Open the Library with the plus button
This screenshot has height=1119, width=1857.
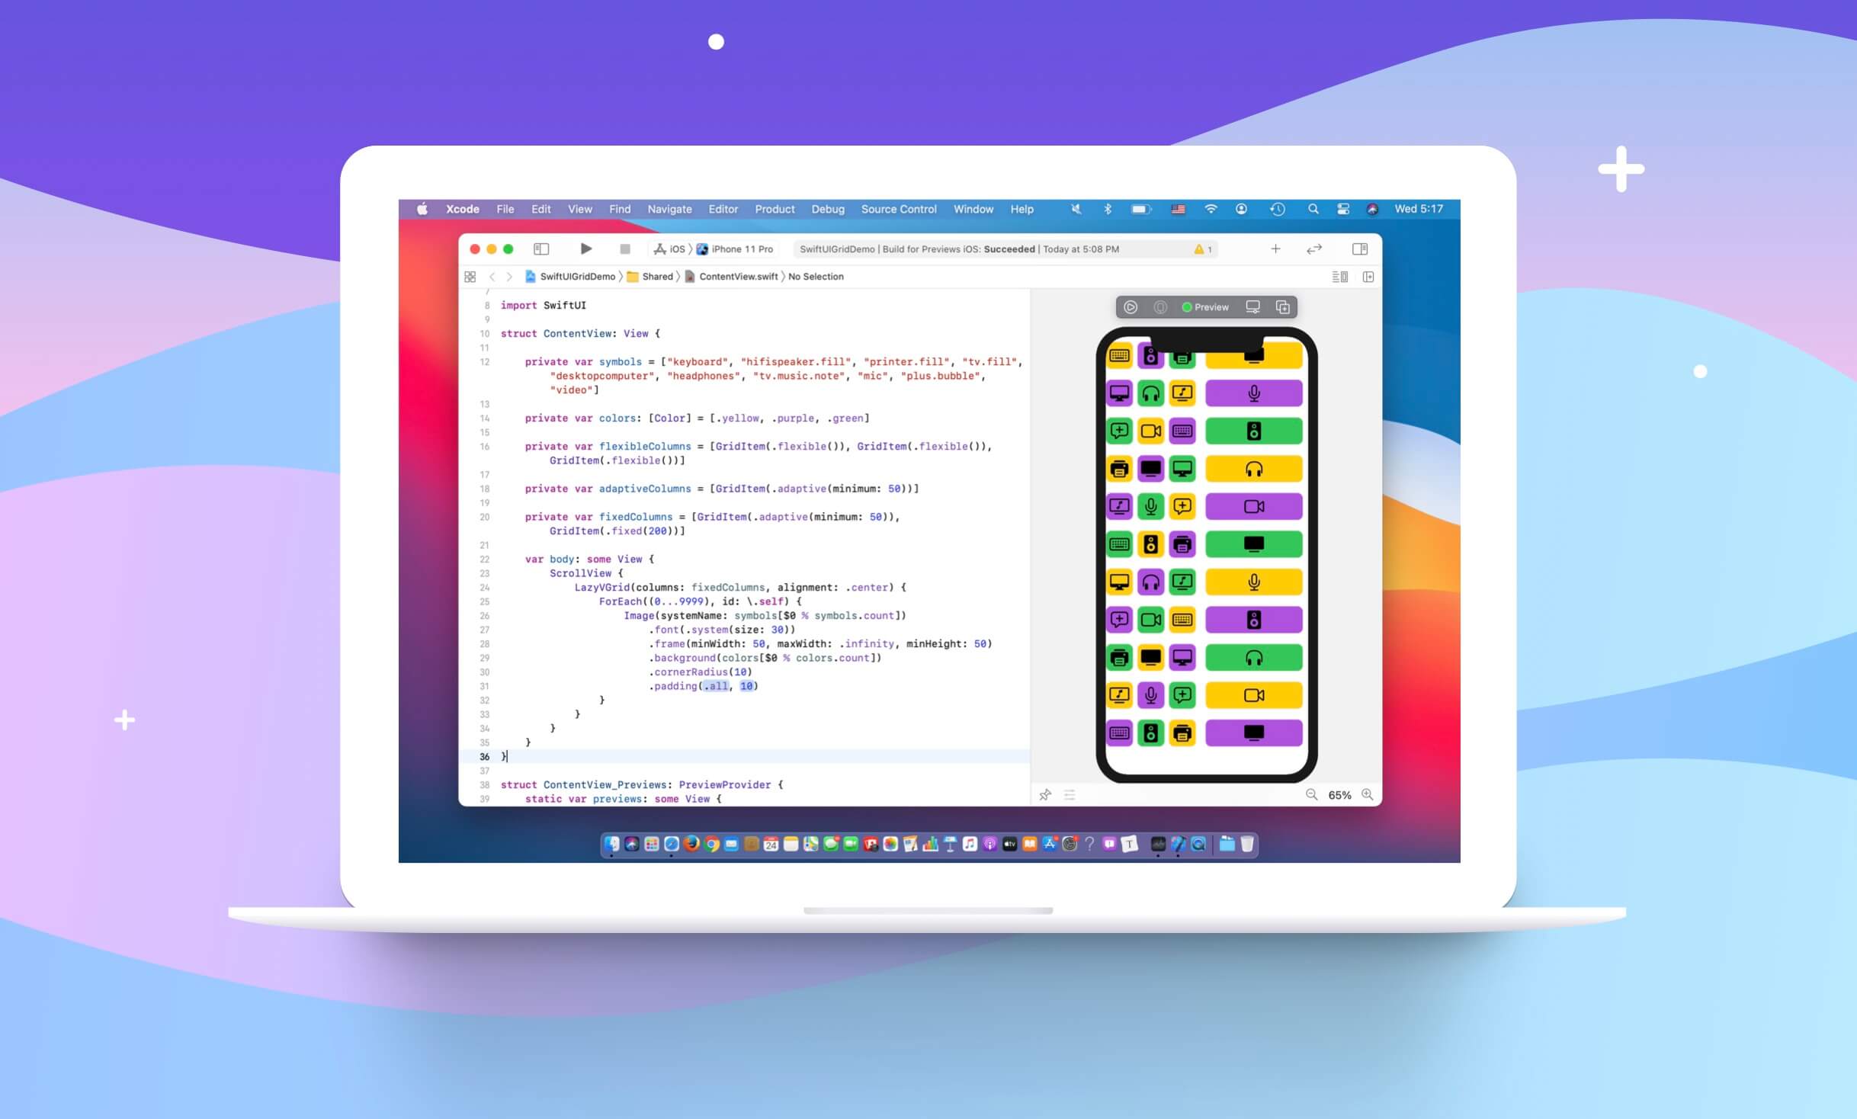(x=1275, y=248)
